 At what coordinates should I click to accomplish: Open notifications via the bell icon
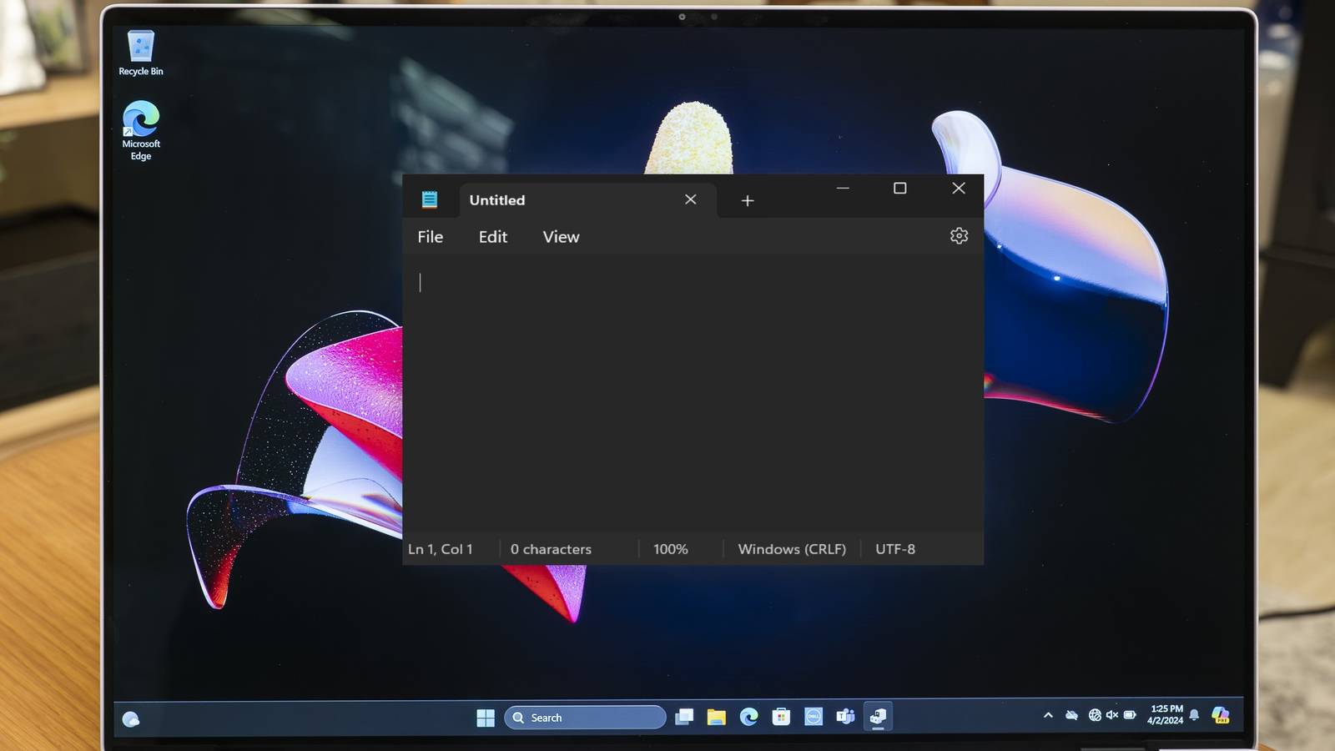pos(1195,715)
